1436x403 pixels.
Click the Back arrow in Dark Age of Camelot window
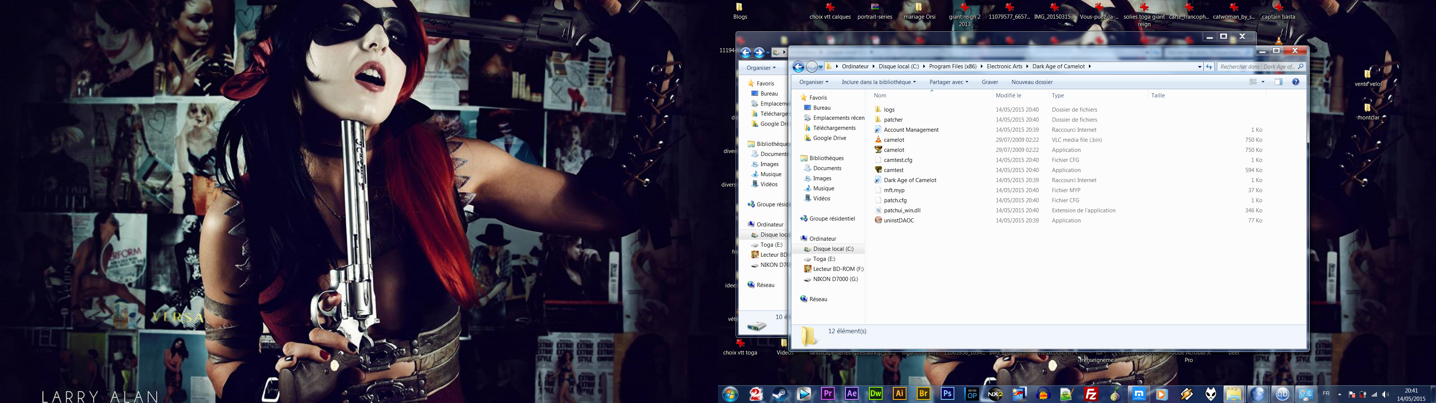tap(798, 67)
